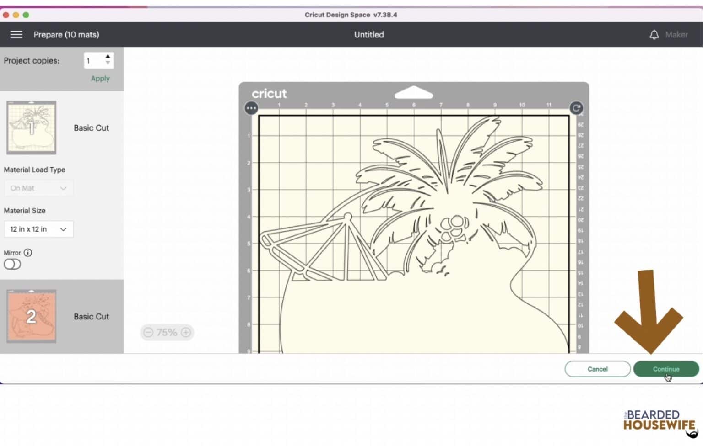
Task: Click the Cancel button
Action: click(x=597, y=369)
